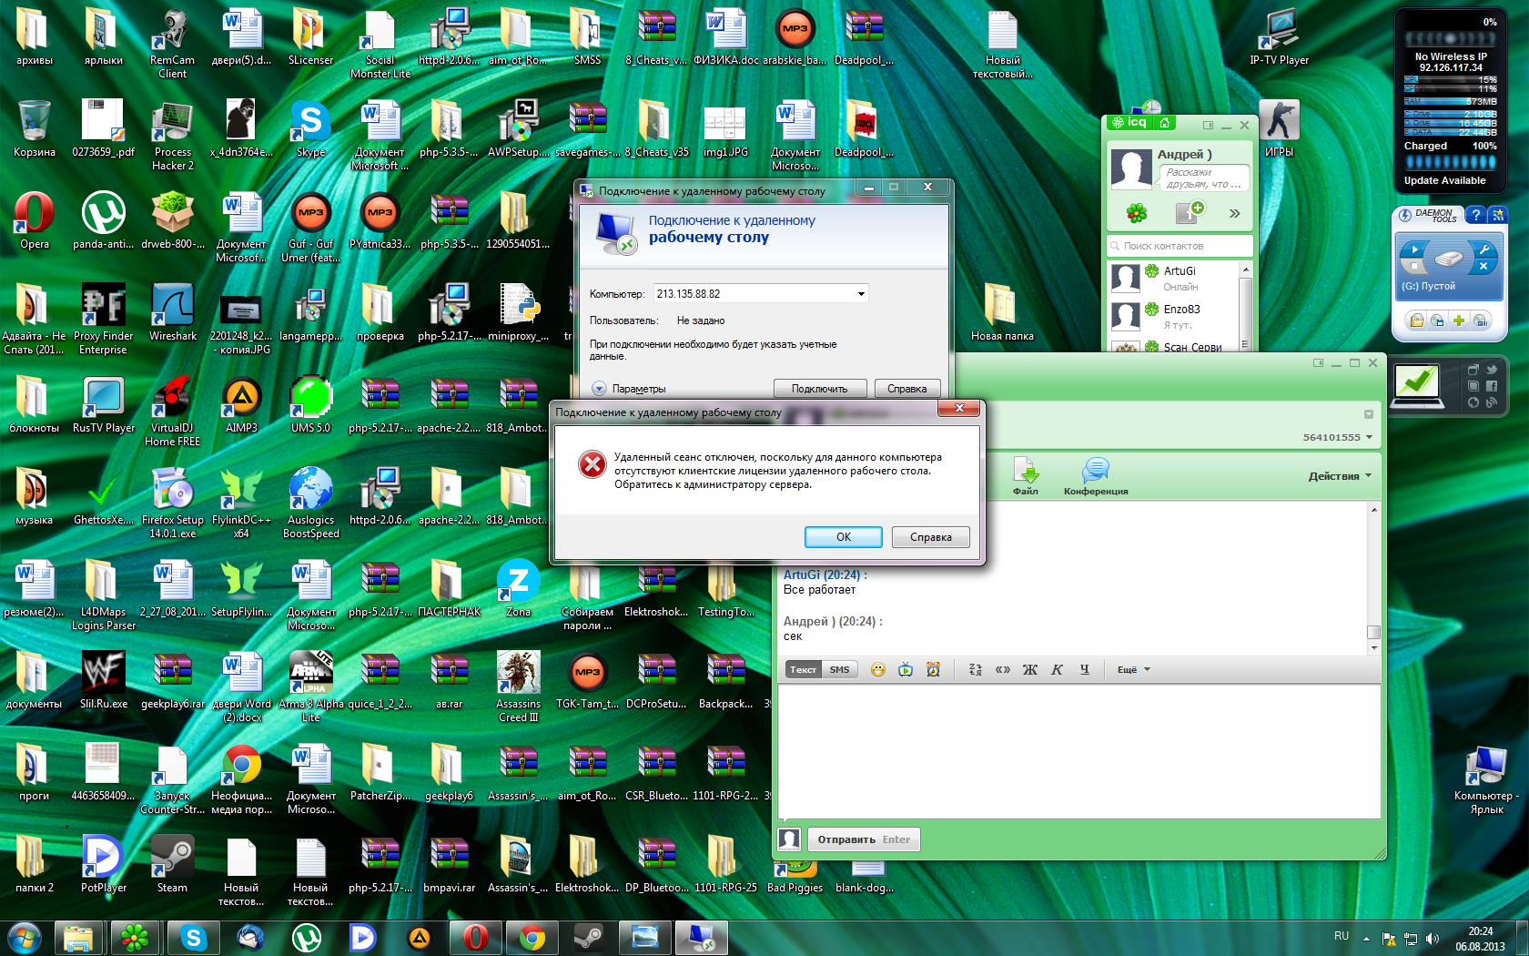Screen dimensions: 1529x956
Task: Open Daemon Tools help question tab
Action: [x=1475, y=215]
